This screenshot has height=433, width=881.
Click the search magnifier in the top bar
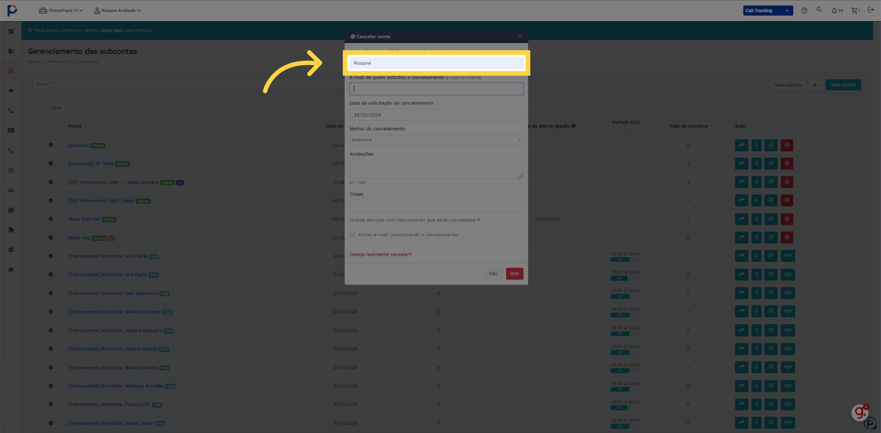pyautogui.click(x=819, y=10)
